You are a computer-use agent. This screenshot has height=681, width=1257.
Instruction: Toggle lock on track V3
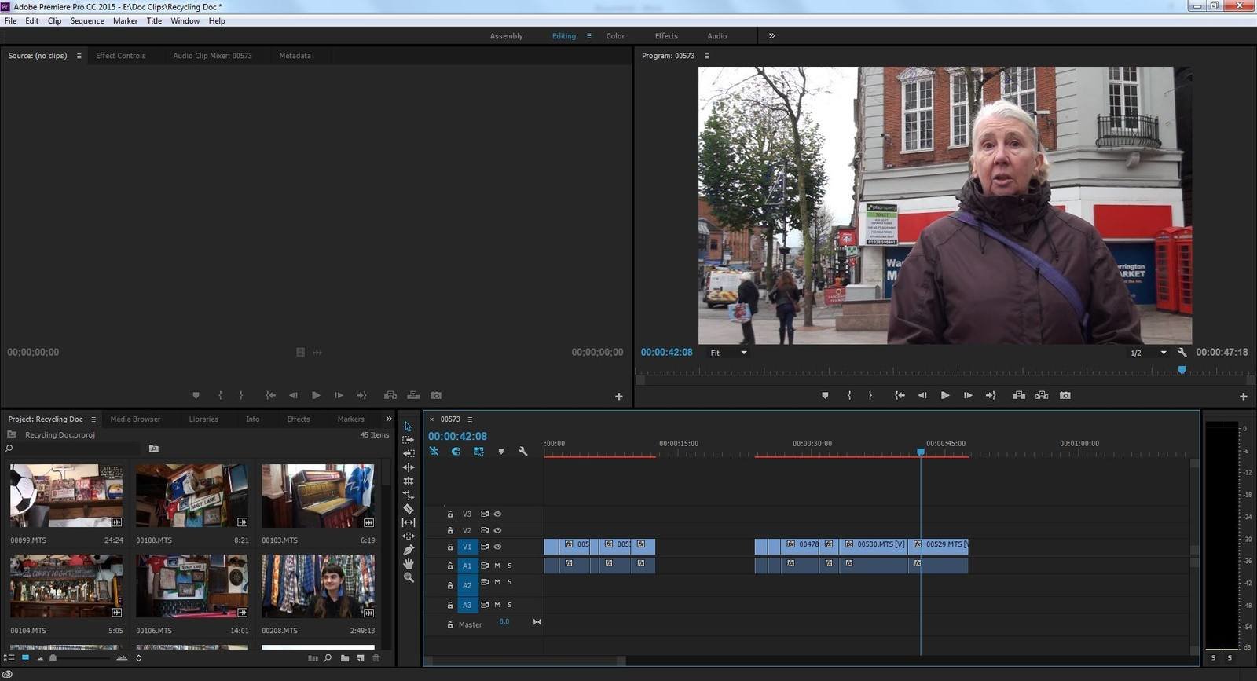click(450, 514)
